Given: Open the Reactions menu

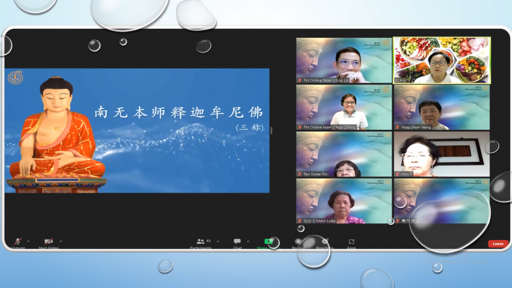Looking at the screenshot, I should (324, 241).
